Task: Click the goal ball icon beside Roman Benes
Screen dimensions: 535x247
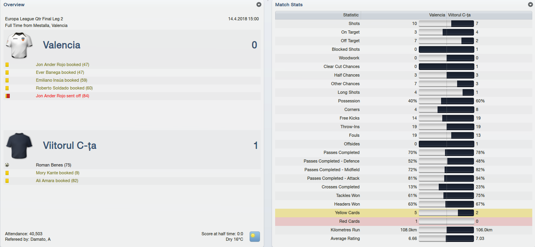Action: 7,165
